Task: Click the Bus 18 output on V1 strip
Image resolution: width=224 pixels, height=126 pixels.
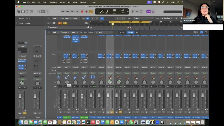Action: click(x=119, y=67)
